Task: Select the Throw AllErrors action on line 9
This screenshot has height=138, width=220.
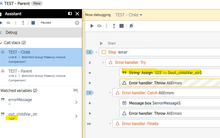Action: [170, 113]
